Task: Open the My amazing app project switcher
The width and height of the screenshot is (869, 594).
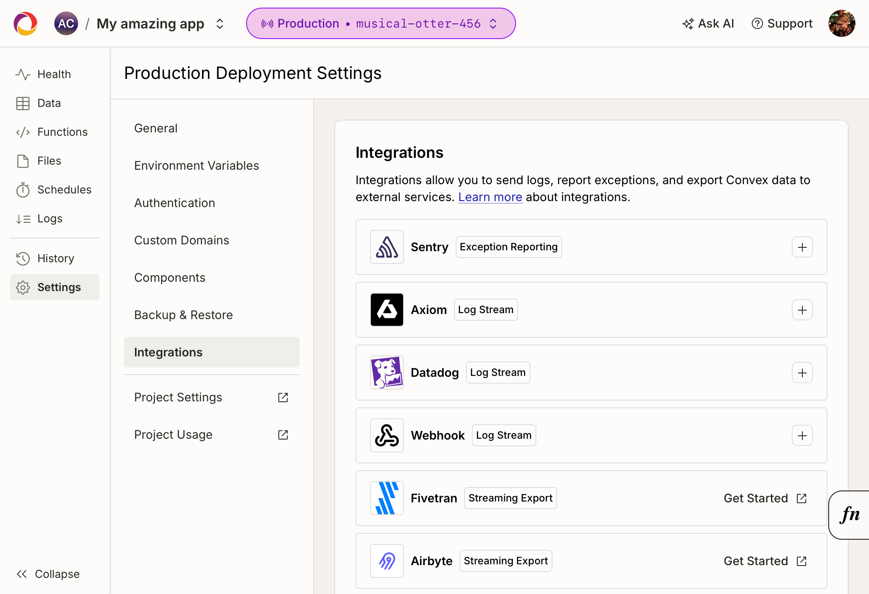Action: point(160,24)
